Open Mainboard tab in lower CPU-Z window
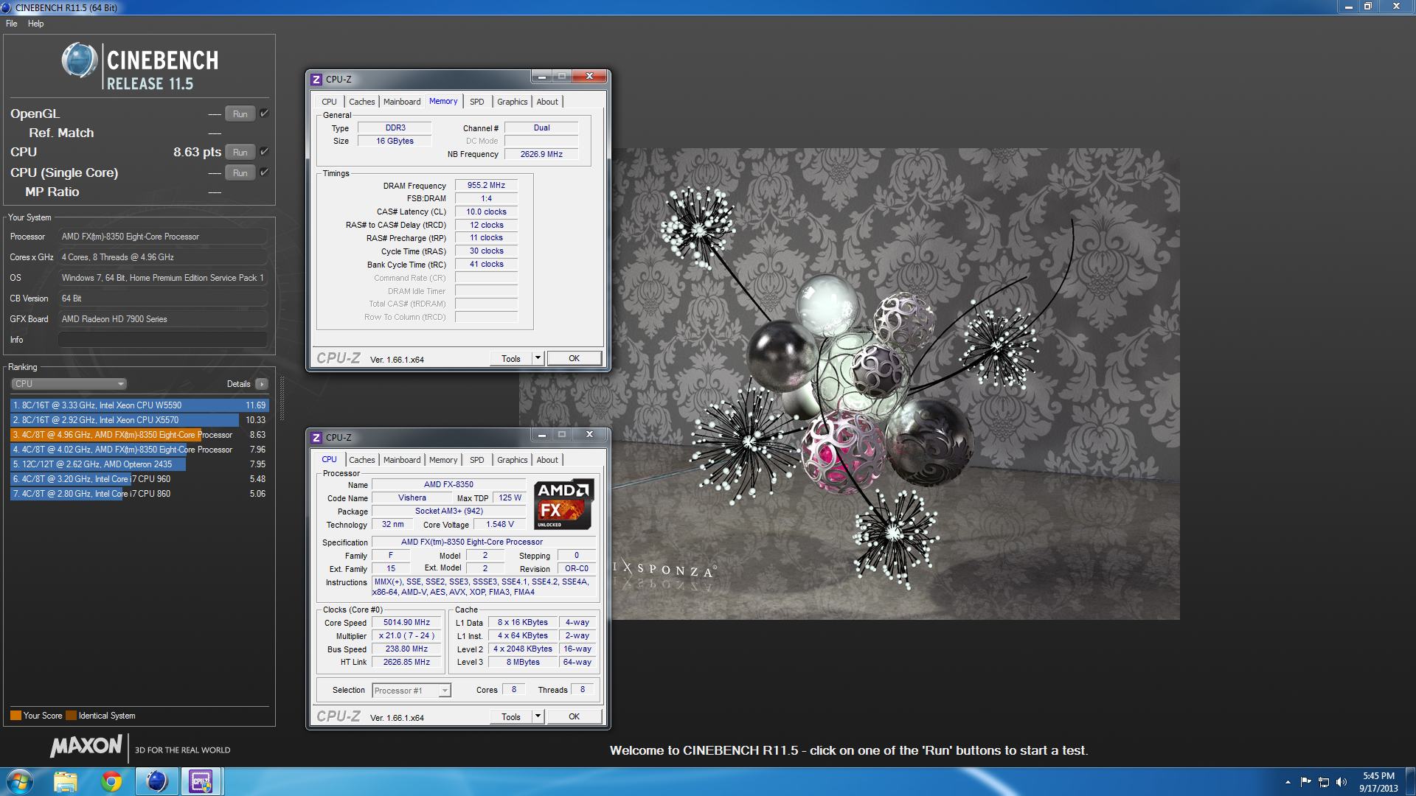Viewport: 1416px width, 796px height. (402, 460)
